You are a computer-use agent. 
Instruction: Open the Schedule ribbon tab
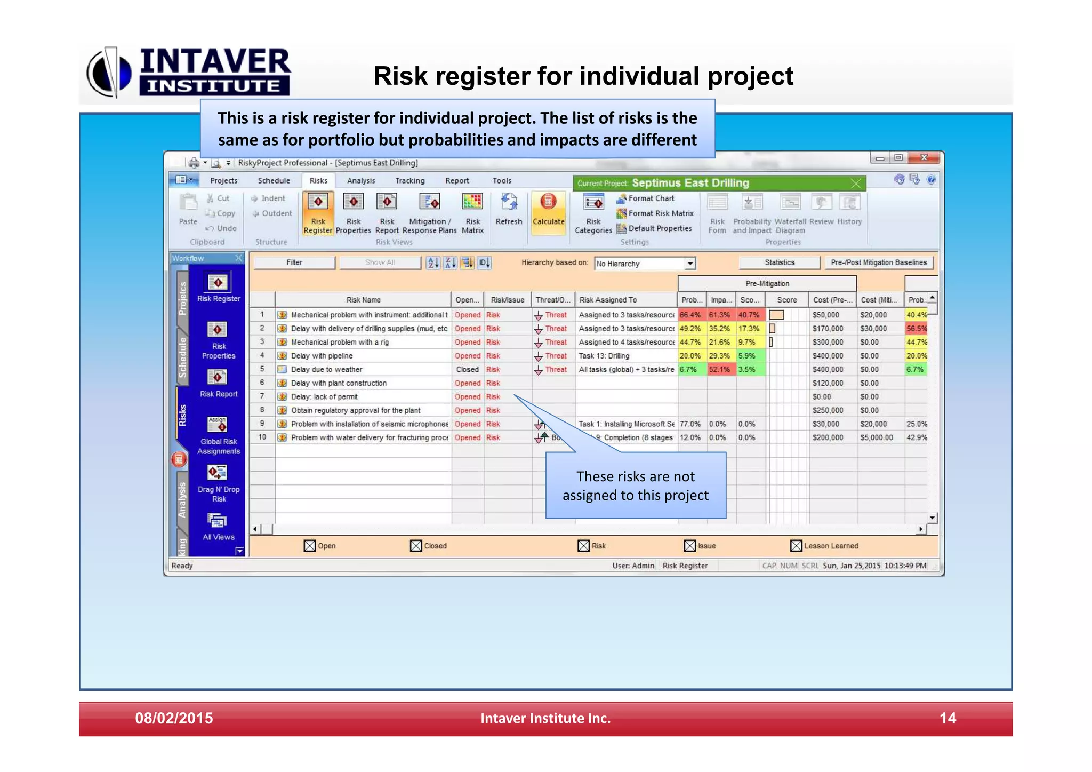274,181
